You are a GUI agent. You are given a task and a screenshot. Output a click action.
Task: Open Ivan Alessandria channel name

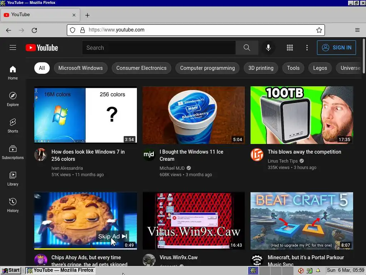pyautogui.click(x=67, y=168)
